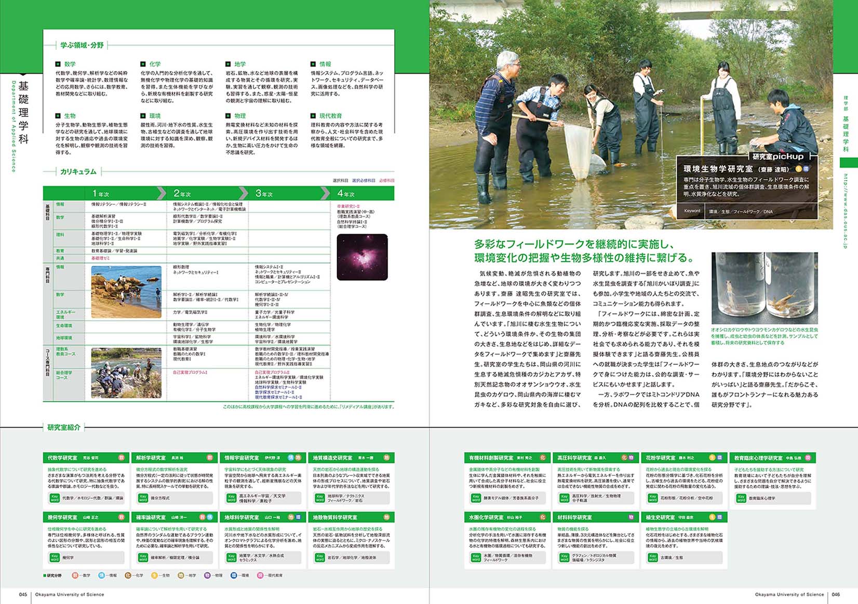
Task: Click the green headline 多彩なフィールドワークを継続的に実施し
Action: point(574,244)
